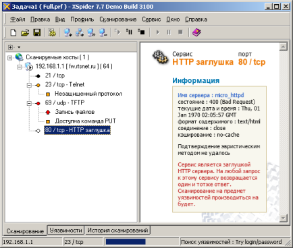Open the help book icon
The width and height of the screenshot is (293, 248).
(x=196, y=32)
